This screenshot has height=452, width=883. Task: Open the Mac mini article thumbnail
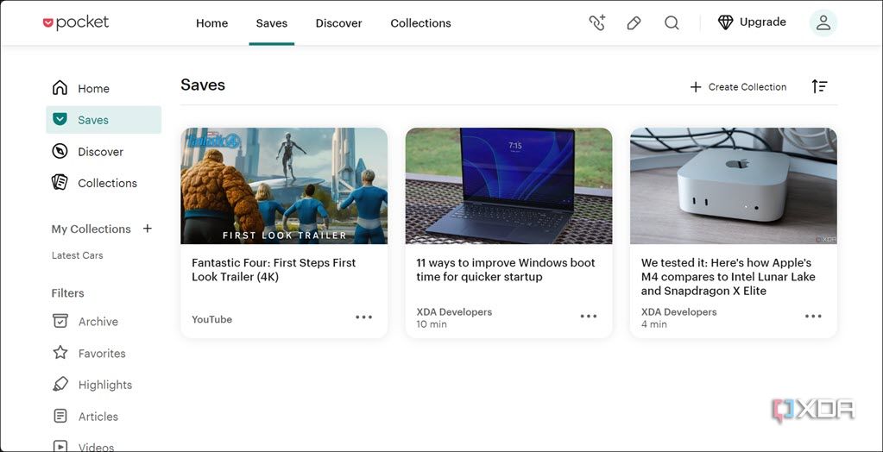click(x=733, y=185)
